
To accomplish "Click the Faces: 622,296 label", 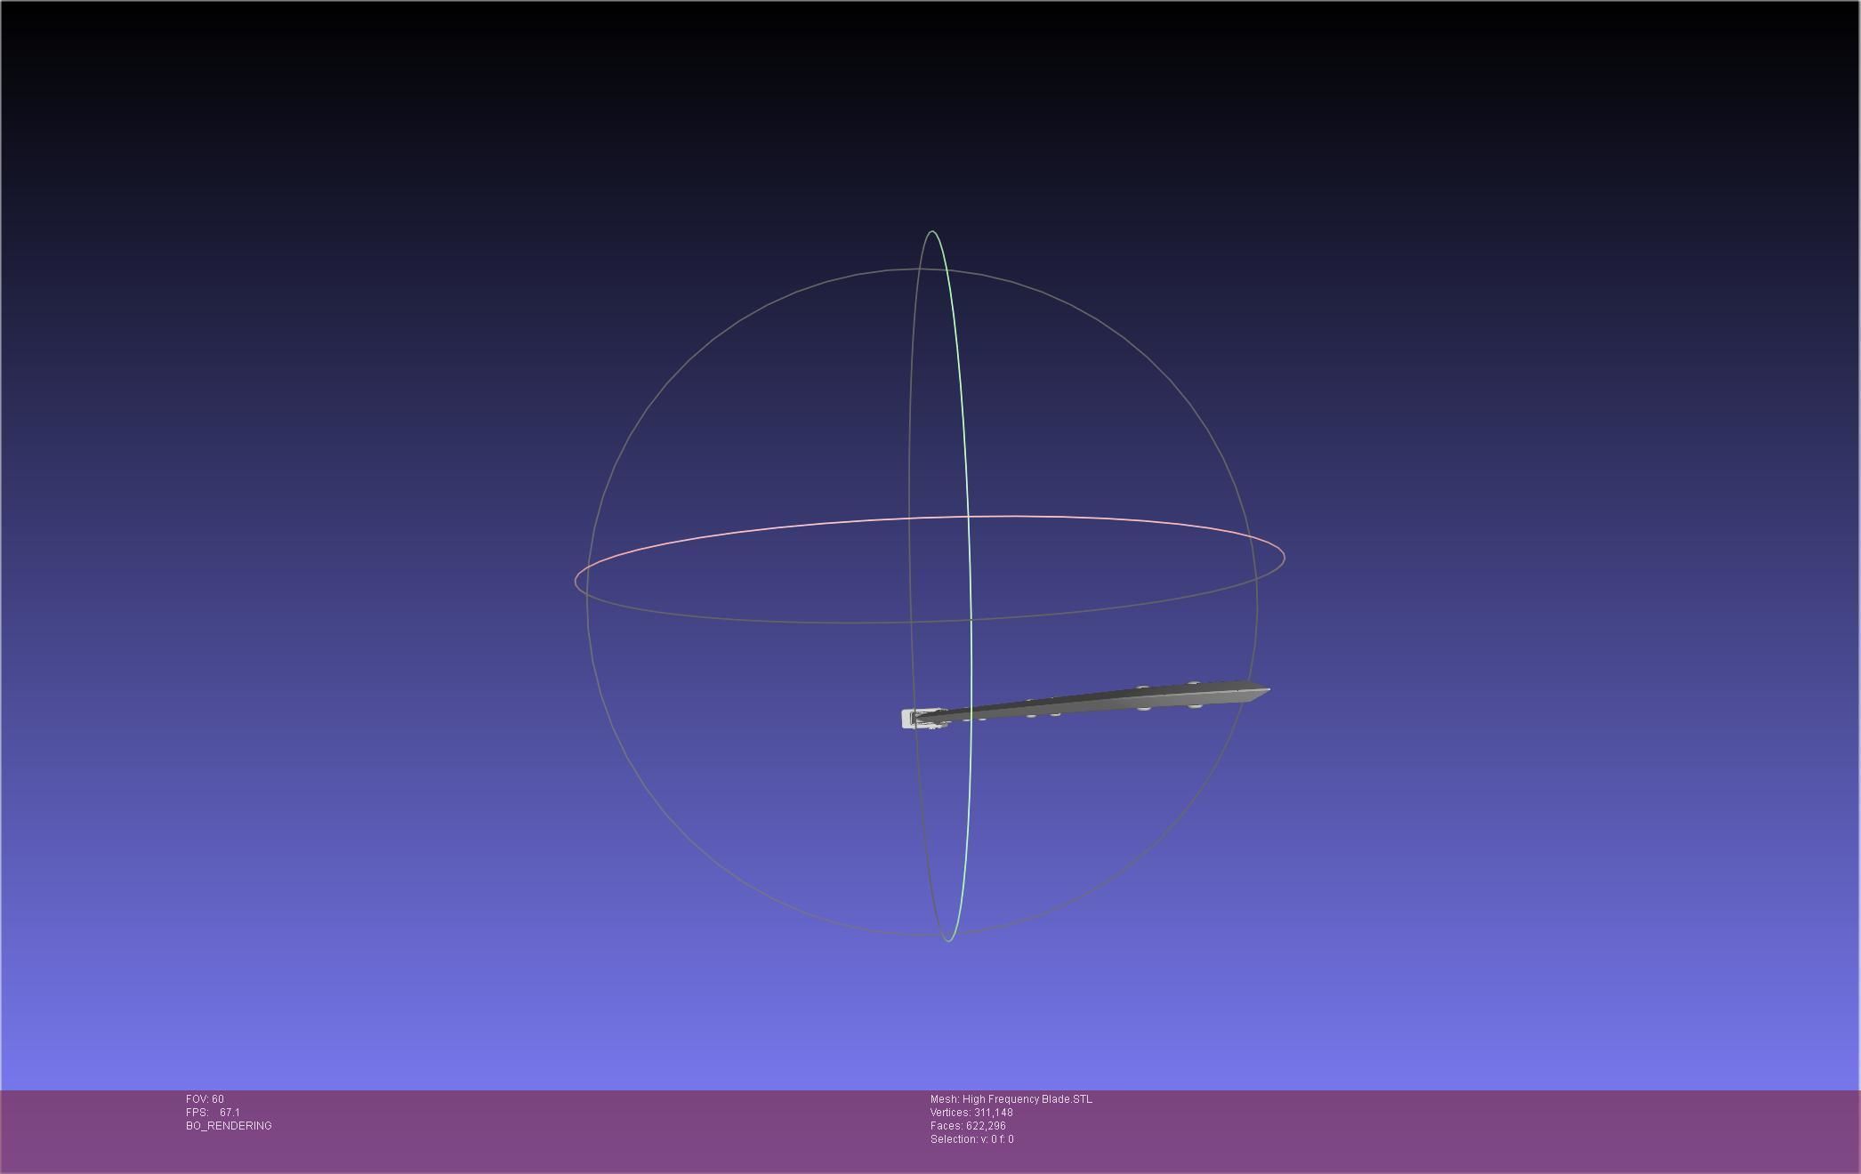I will click(x=968, y=1126).
